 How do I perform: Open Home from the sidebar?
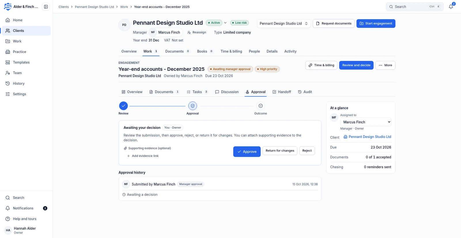[x=26, y=20]
